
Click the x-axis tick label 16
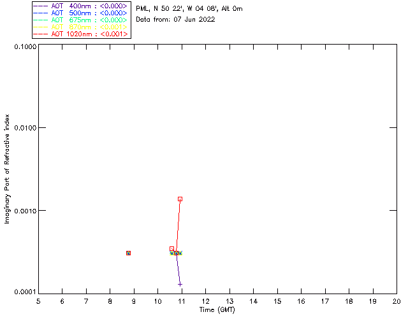(301, 301)
